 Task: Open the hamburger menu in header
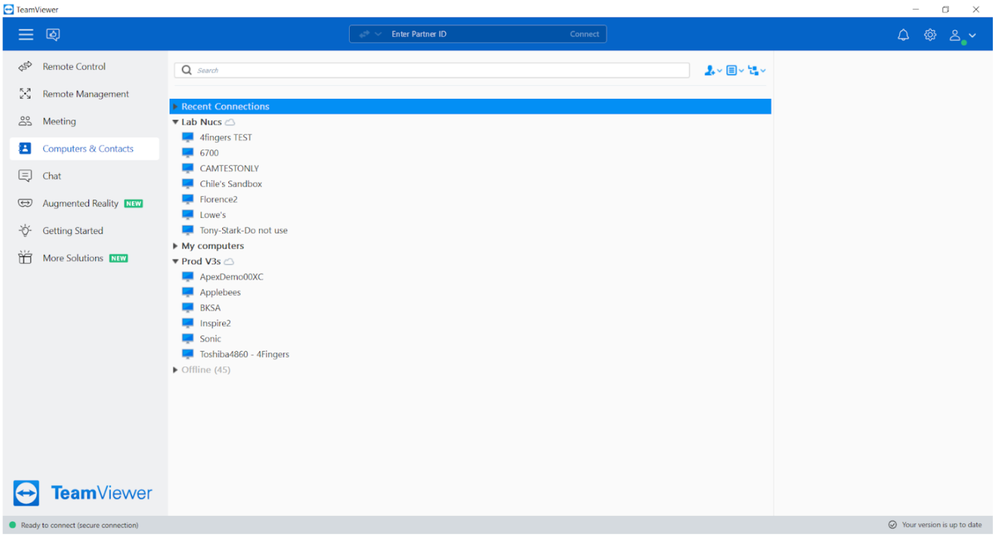[x=26, y=34]
